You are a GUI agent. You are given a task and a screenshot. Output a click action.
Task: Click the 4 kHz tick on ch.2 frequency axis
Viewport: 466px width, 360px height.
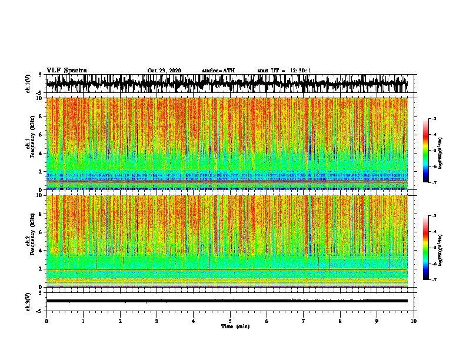[x=41, y=251]
